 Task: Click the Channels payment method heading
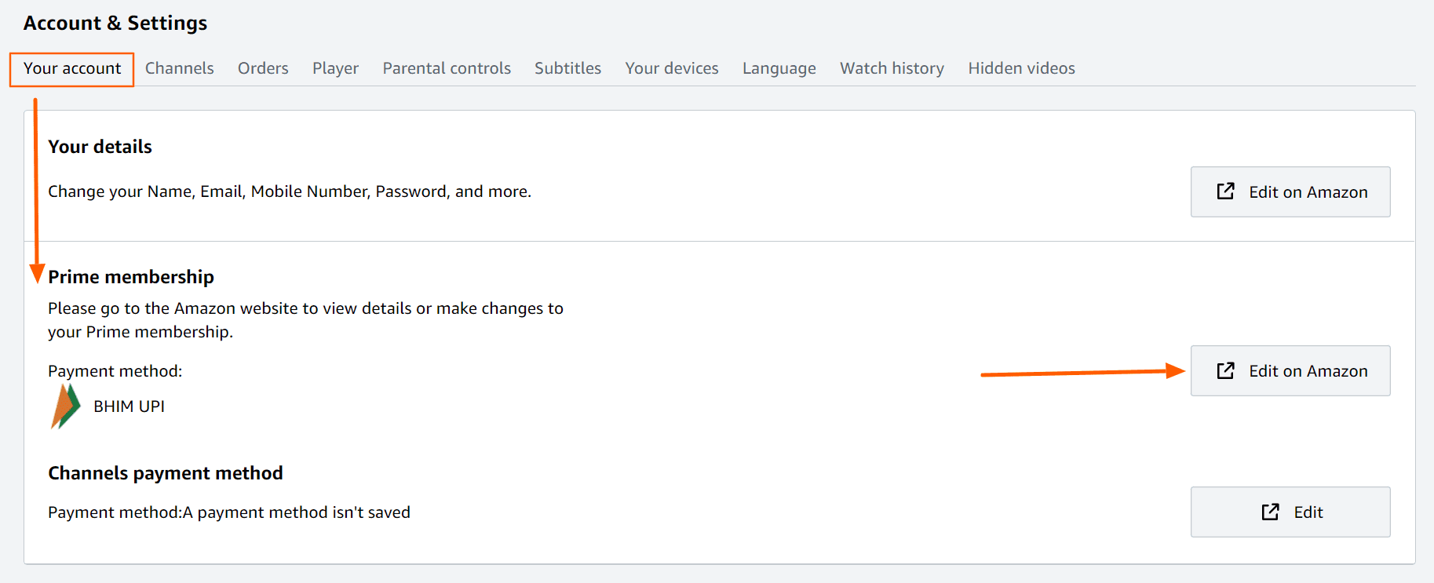(166, 473)
